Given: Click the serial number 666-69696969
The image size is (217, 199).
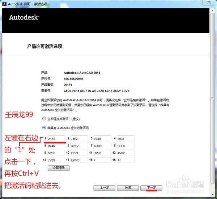Looking at the screenshot, I should [73, 79].
